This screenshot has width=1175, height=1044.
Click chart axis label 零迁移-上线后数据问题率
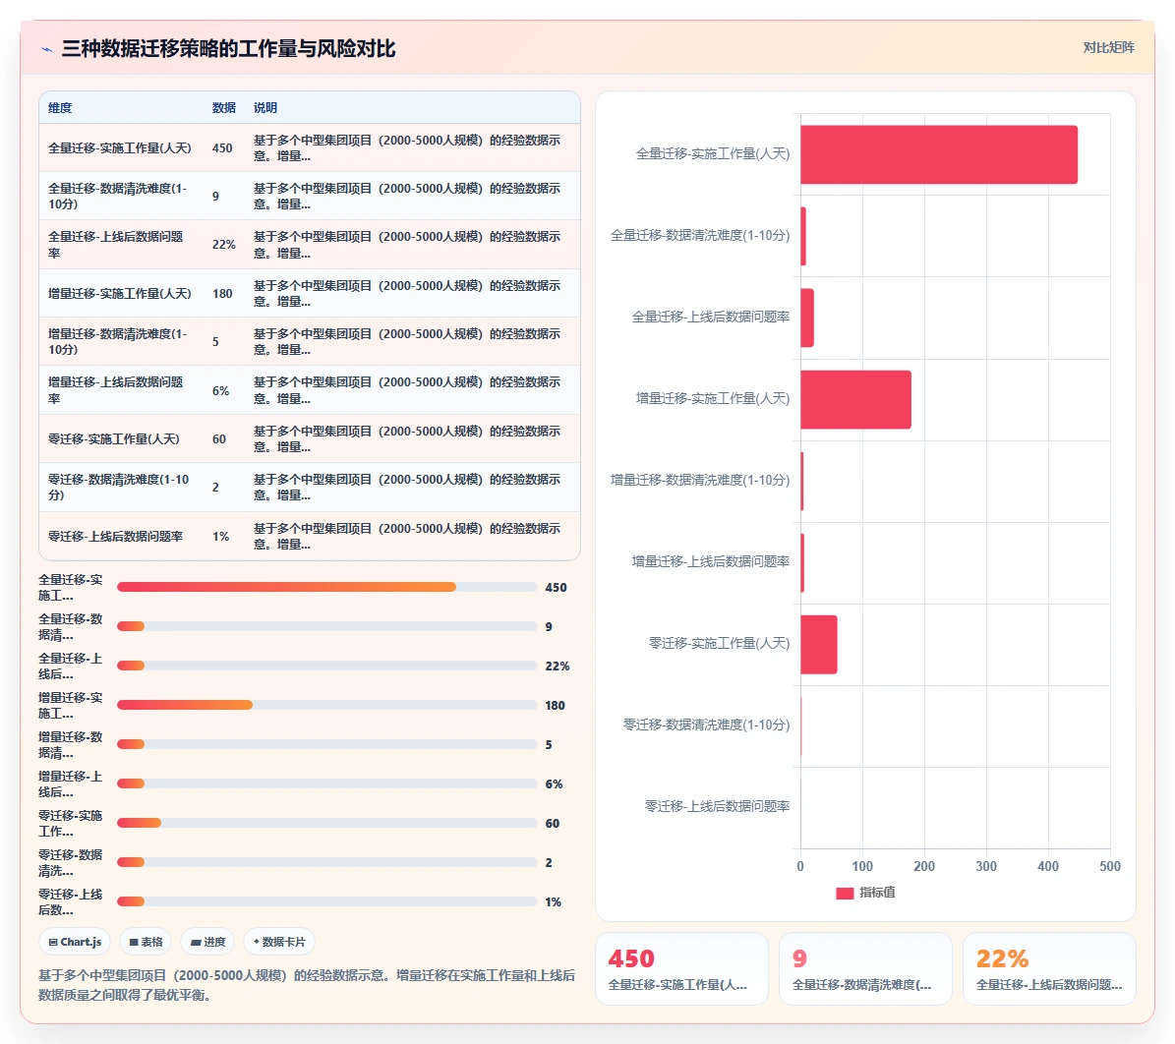tap(717, 806)
